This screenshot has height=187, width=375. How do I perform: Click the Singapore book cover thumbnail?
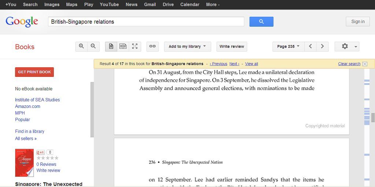[25, 163]
